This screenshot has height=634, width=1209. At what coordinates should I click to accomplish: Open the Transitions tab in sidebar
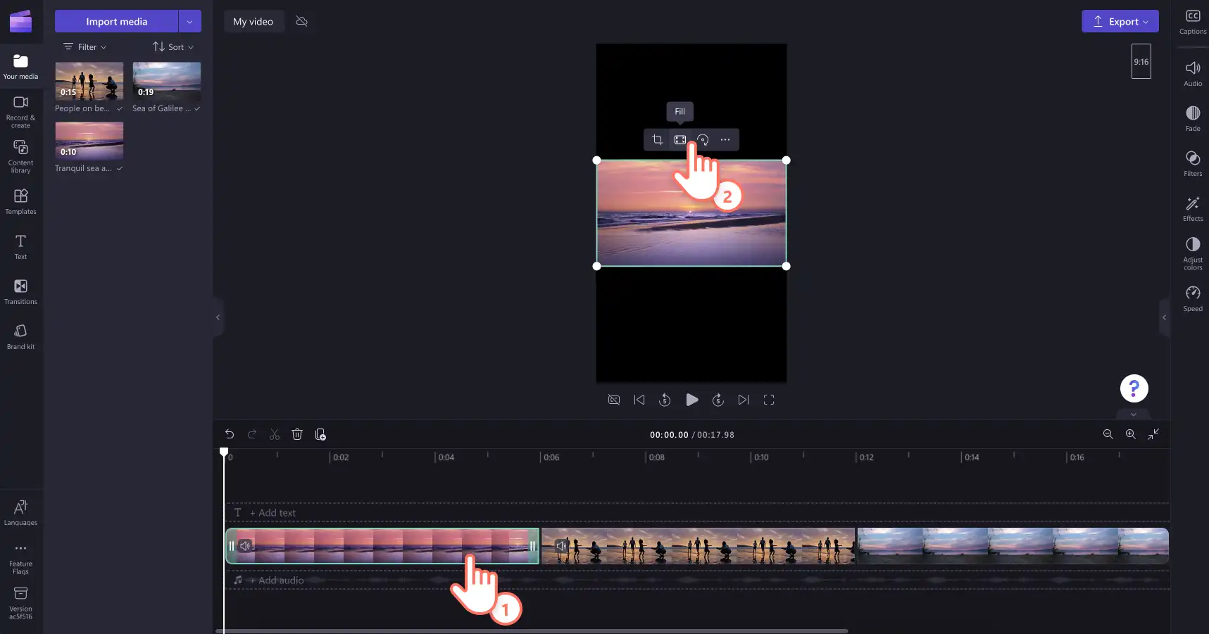click(x=20, y=291)
